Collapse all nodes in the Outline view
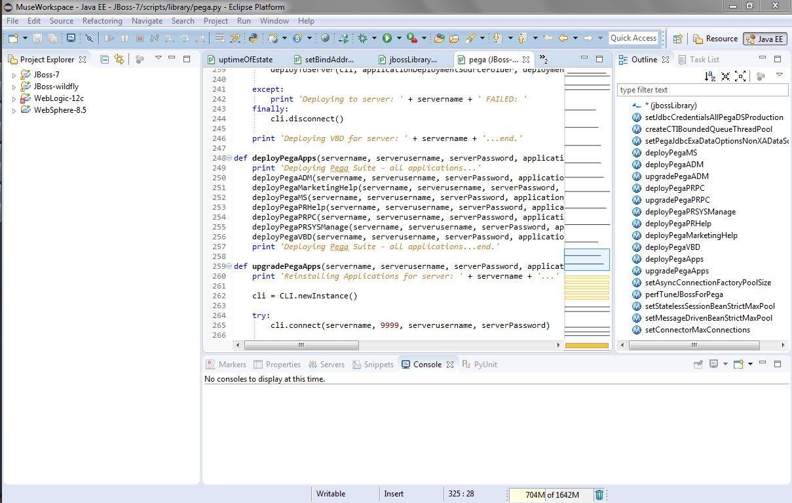This screenshot has height=503, width=792. [x=725, y=76]
